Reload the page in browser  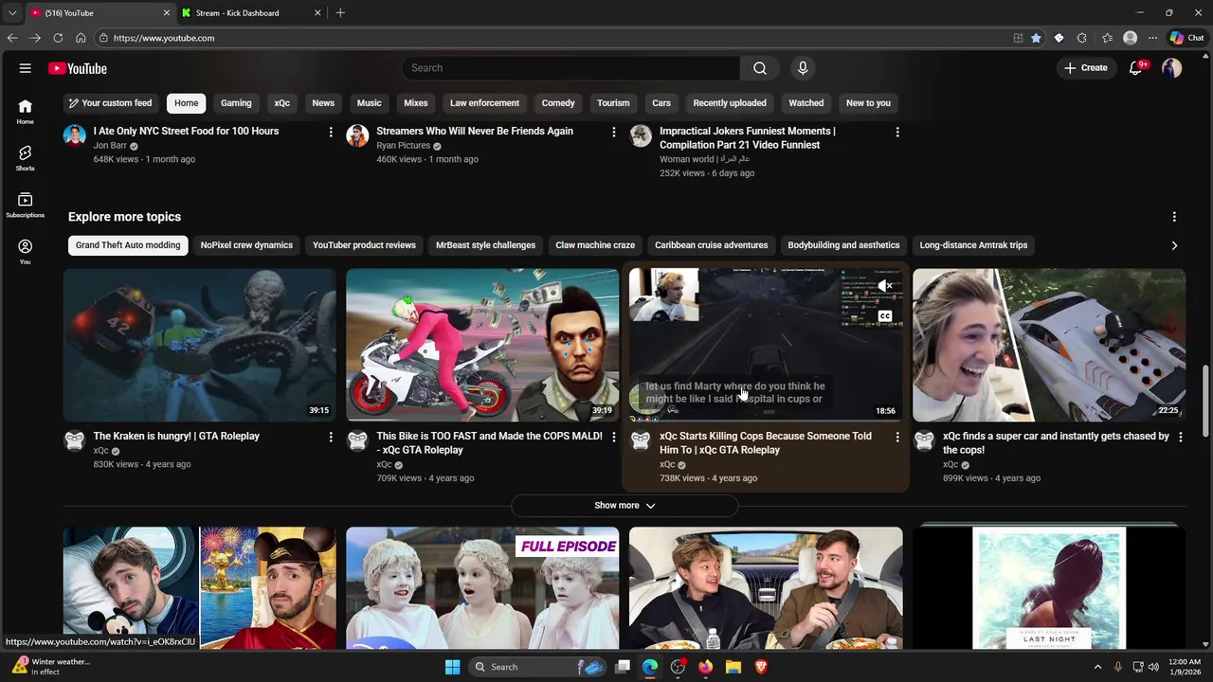pyautogui.click(x=58, y=38)
